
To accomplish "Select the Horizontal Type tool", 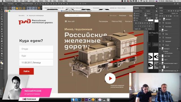I will coord(2,46).
